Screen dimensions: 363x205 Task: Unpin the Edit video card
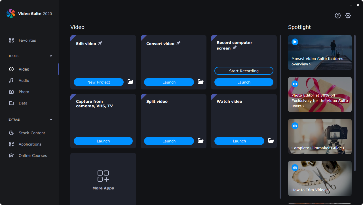tap(100, 43)
